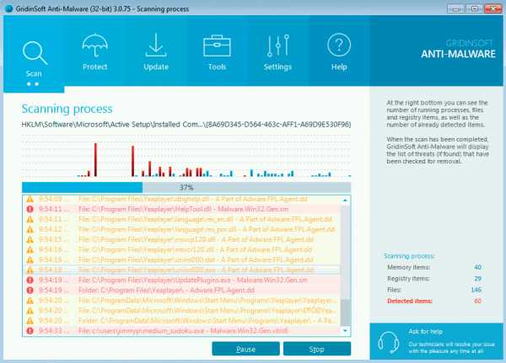
Task: Click warning icon for unins000.exe entry
Action: coord(30,270)
